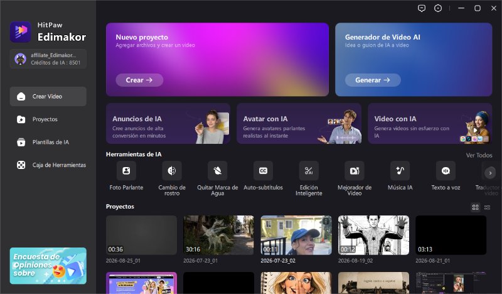Open project thumbnail 2026-08-25_01
This screenshot has width=502, height=294.
click(x=142, y=235)
